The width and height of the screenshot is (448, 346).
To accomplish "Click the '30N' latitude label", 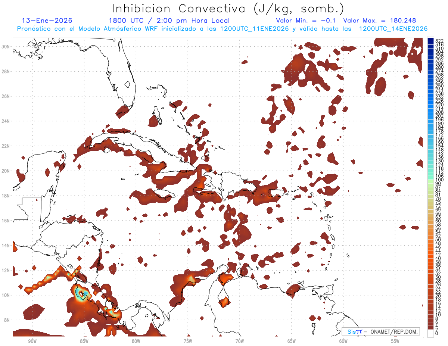I will click(6, 47).
